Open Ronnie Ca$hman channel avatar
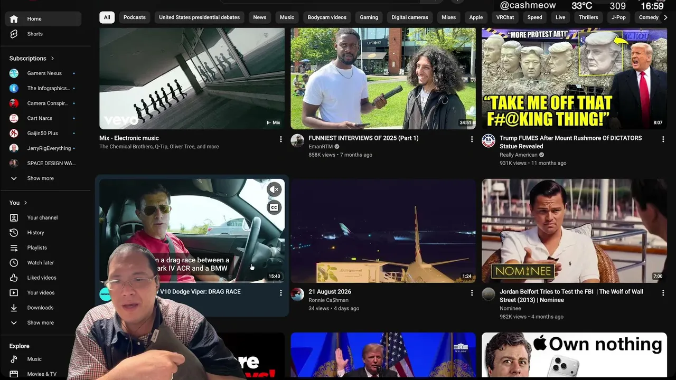The width and height of the screenshot is (676, 380). (x=297, y=294)
